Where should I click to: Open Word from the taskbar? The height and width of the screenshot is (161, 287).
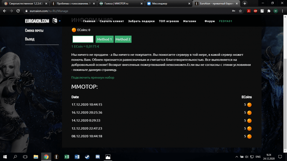pyautogui.click(x=77, y=157)
